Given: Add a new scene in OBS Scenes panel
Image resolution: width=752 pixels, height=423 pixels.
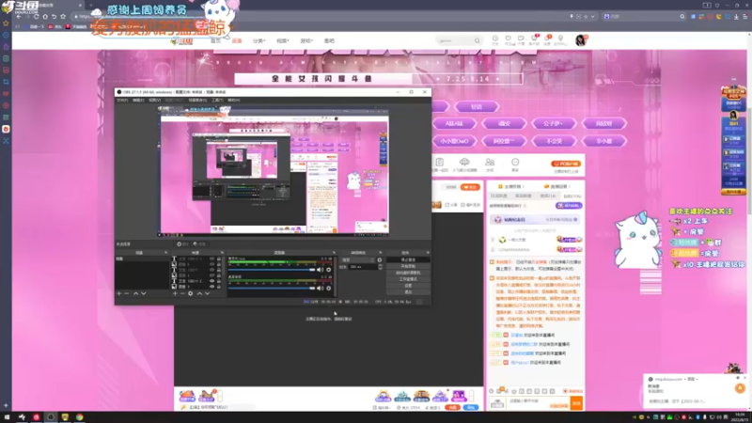Looking at the screenshot, I should [119, 293].
